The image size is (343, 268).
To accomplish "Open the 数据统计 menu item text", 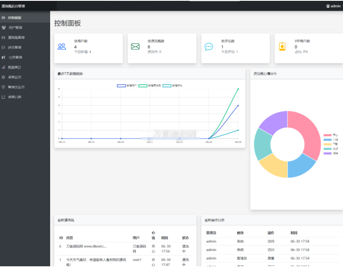I will (x=14, y=67).
